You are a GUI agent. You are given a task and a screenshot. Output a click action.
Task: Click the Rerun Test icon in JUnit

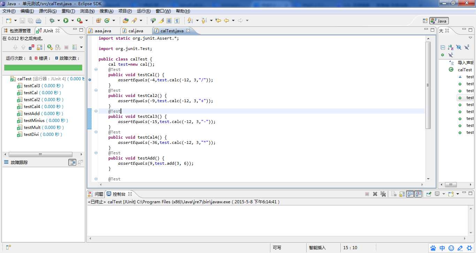coord(50,47)
